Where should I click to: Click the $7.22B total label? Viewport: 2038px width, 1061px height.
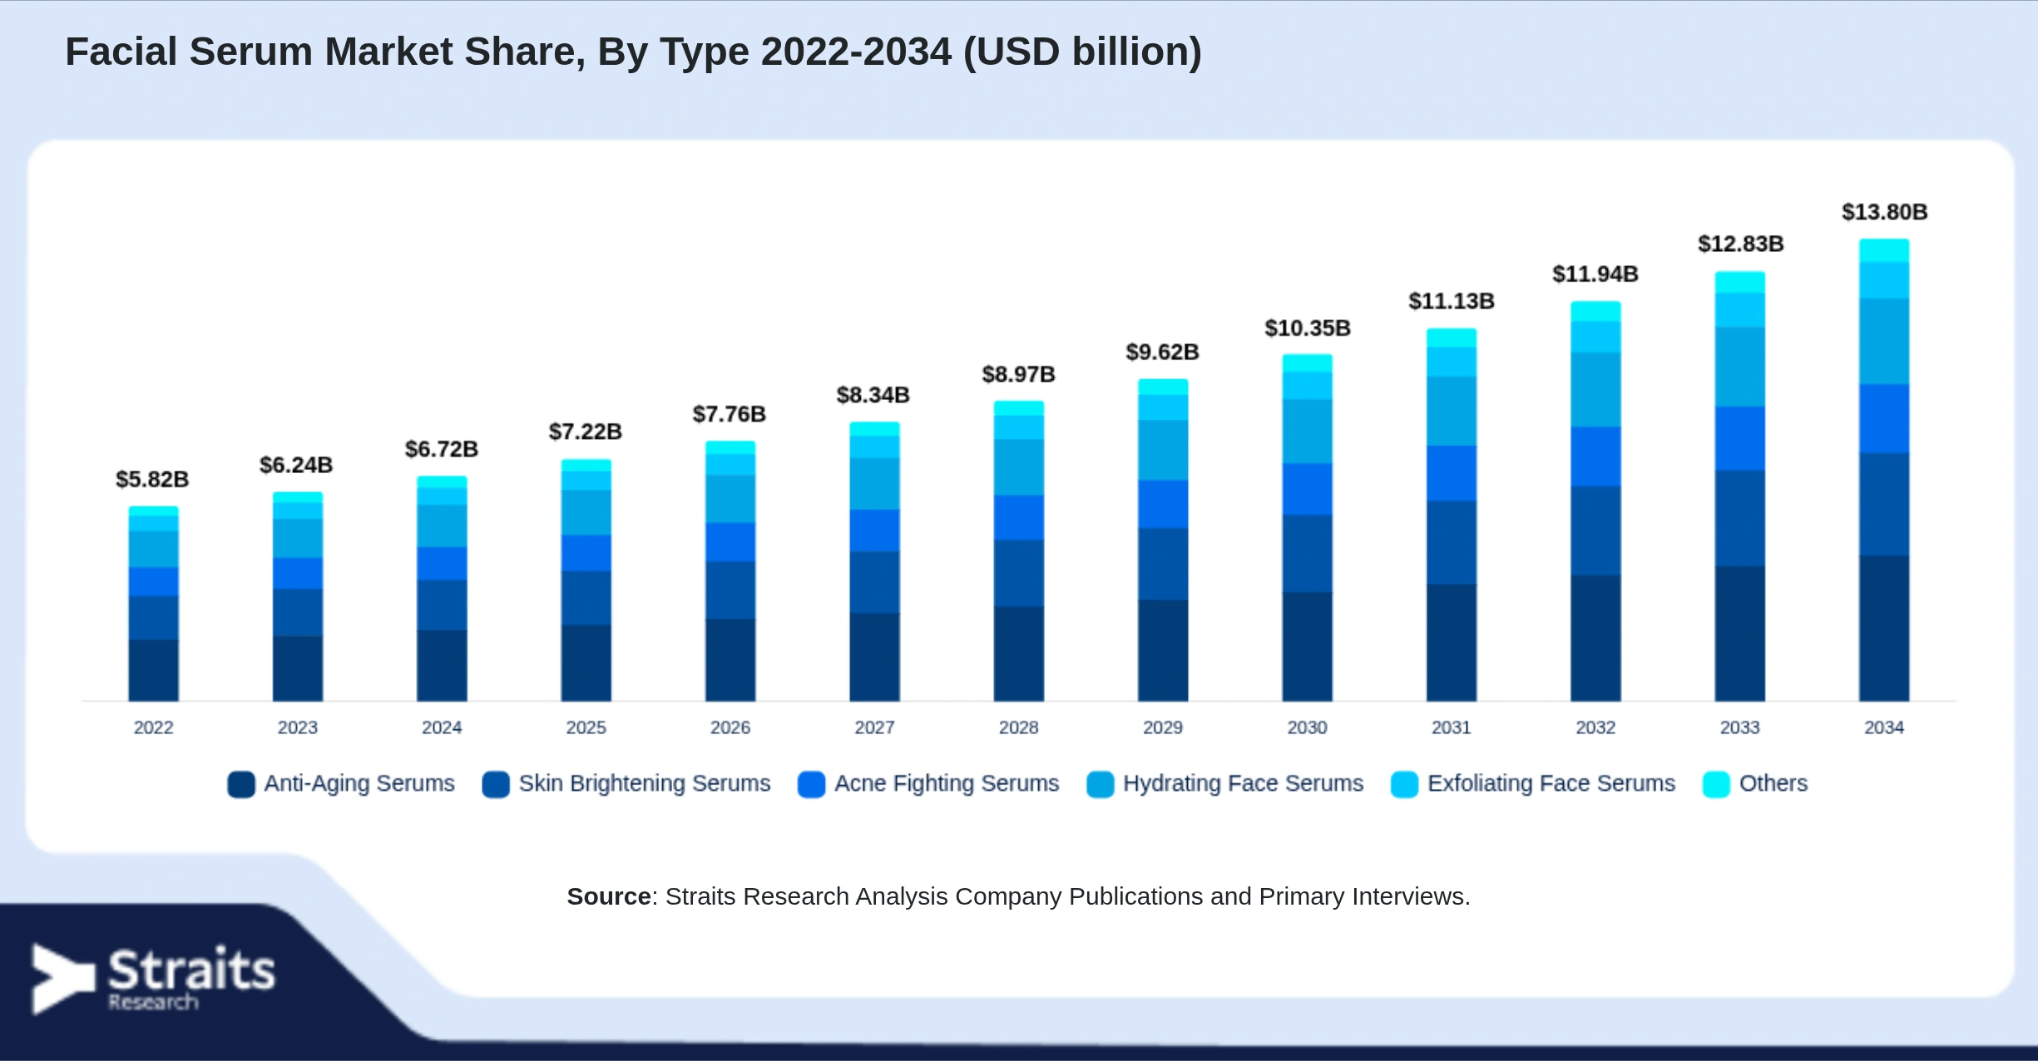click(586, 432)
